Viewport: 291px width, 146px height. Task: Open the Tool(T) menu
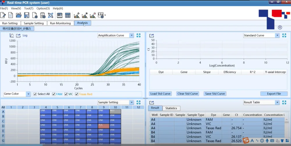pyautogui.click(x=29, y=8)
